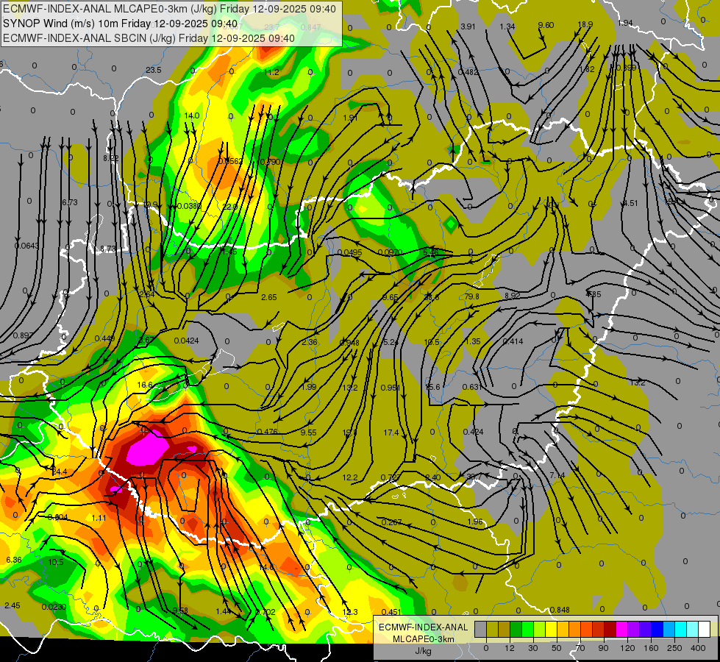Pick the dark red legend swatch after 90
Image resolution: width=720 pixels, height=662 pixels.
coord(610,629)
